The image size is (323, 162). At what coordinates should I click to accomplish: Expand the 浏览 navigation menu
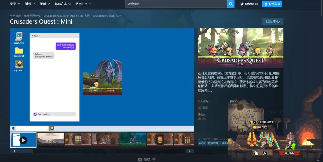coord(15,4)
